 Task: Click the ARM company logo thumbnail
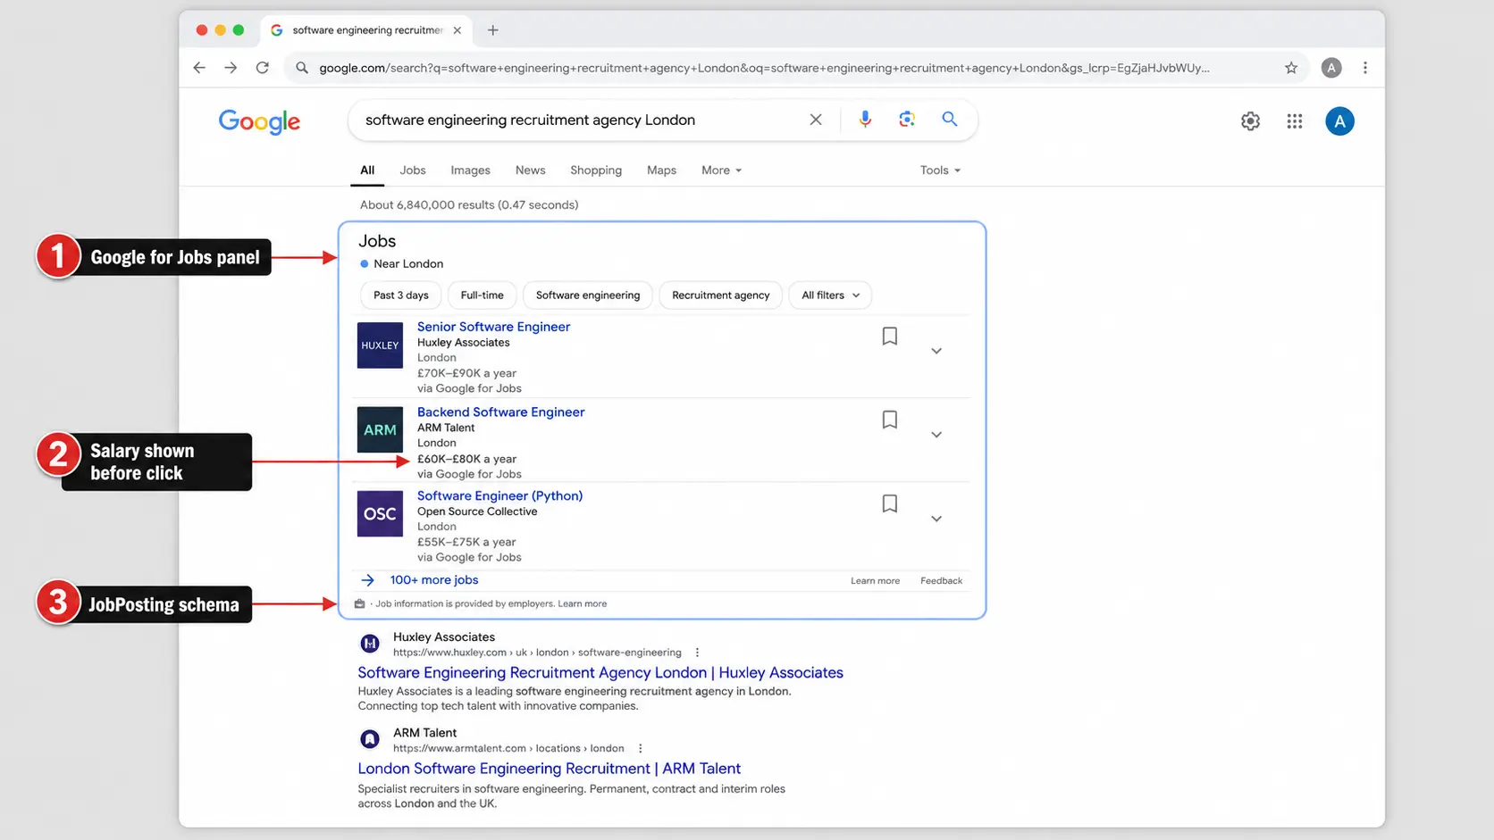tap(380, 429)
